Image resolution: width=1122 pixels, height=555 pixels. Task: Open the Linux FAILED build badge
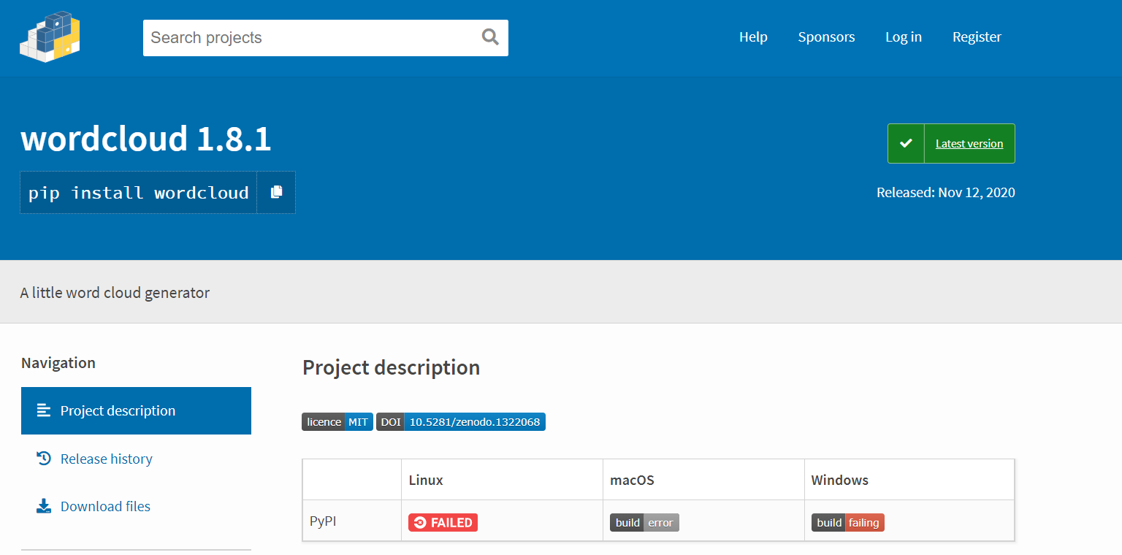click(x=443, y=522)
